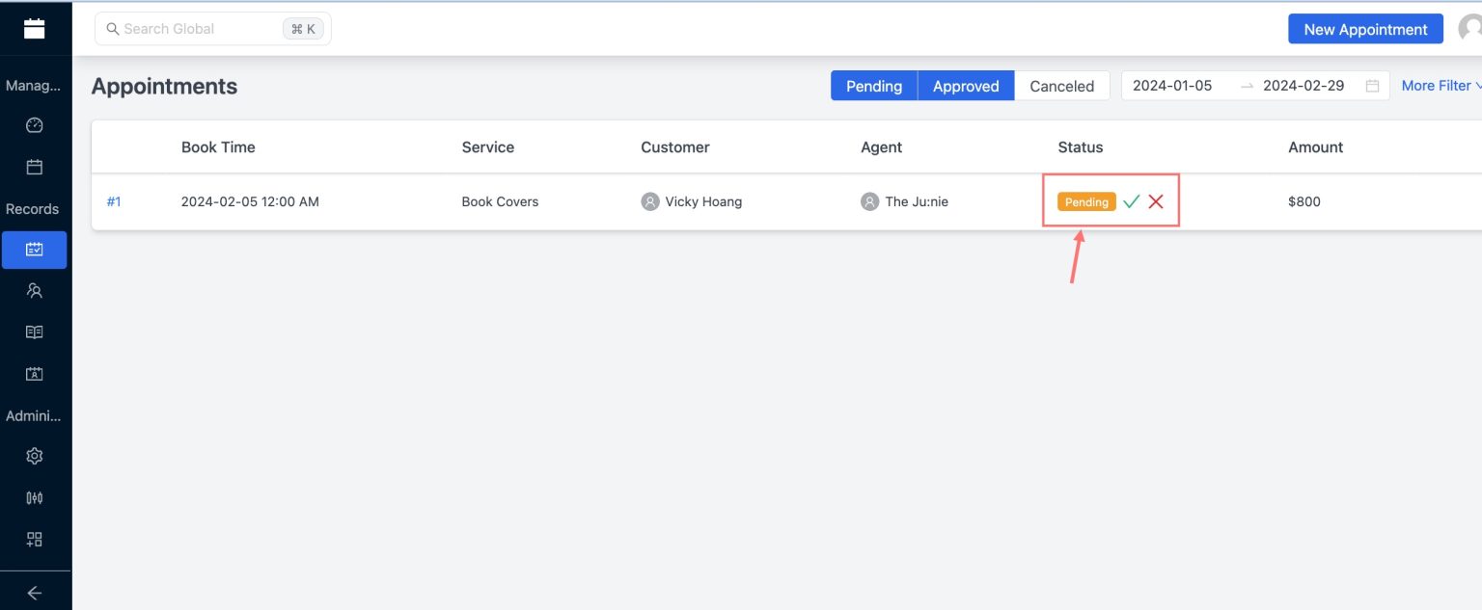Image resolution: width=1482 pixels, height=610 pixels.
Task: Select the highlighted Appointments records icon
Action: pos(35,249)
